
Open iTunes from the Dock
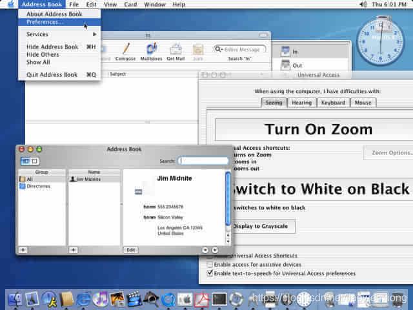(x=100, y=299)
